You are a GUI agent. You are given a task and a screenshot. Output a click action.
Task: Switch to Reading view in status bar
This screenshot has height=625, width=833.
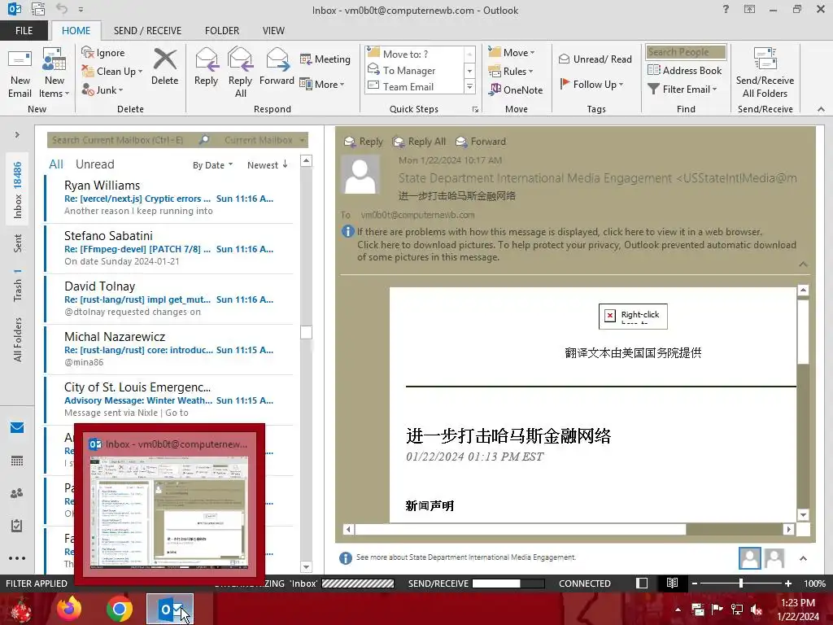672,583
